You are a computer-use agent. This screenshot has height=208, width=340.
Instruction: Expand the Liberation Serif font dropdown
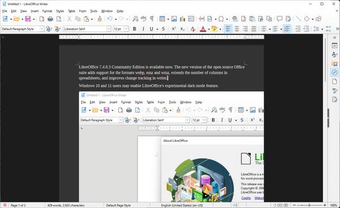click(x=109, y=29)
